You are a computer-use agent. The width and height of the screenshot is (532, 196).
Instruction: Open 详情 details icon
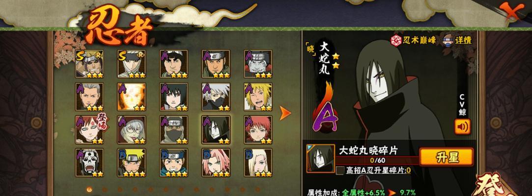457,40
